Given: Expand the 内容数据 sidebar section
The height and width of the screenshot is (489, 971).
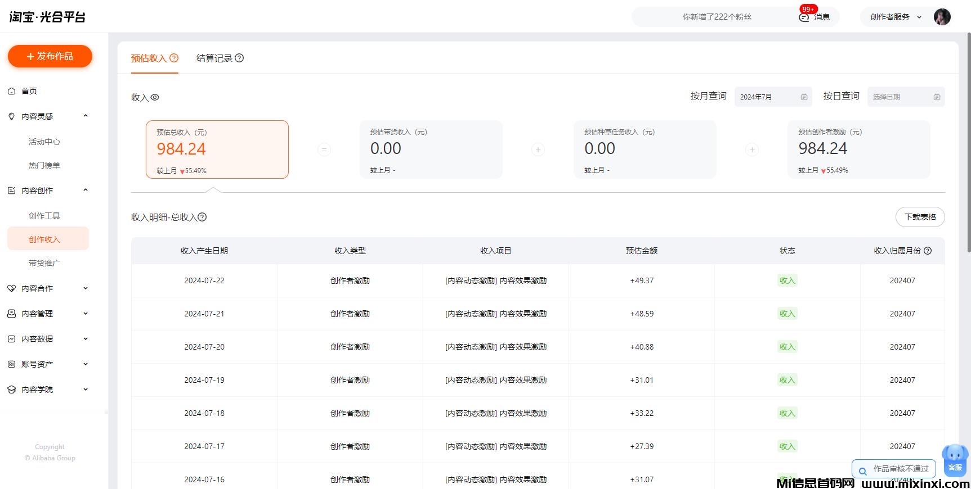Looking at the screenshot, I should pos(86,339).
